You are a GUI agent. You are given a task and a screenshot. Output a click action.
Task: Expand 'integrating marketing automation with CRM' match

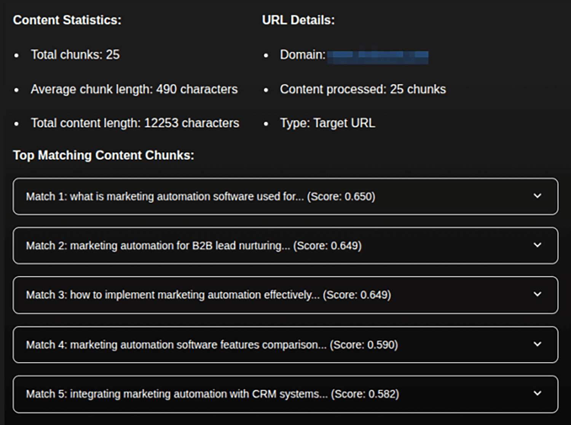tap(285, 394)
